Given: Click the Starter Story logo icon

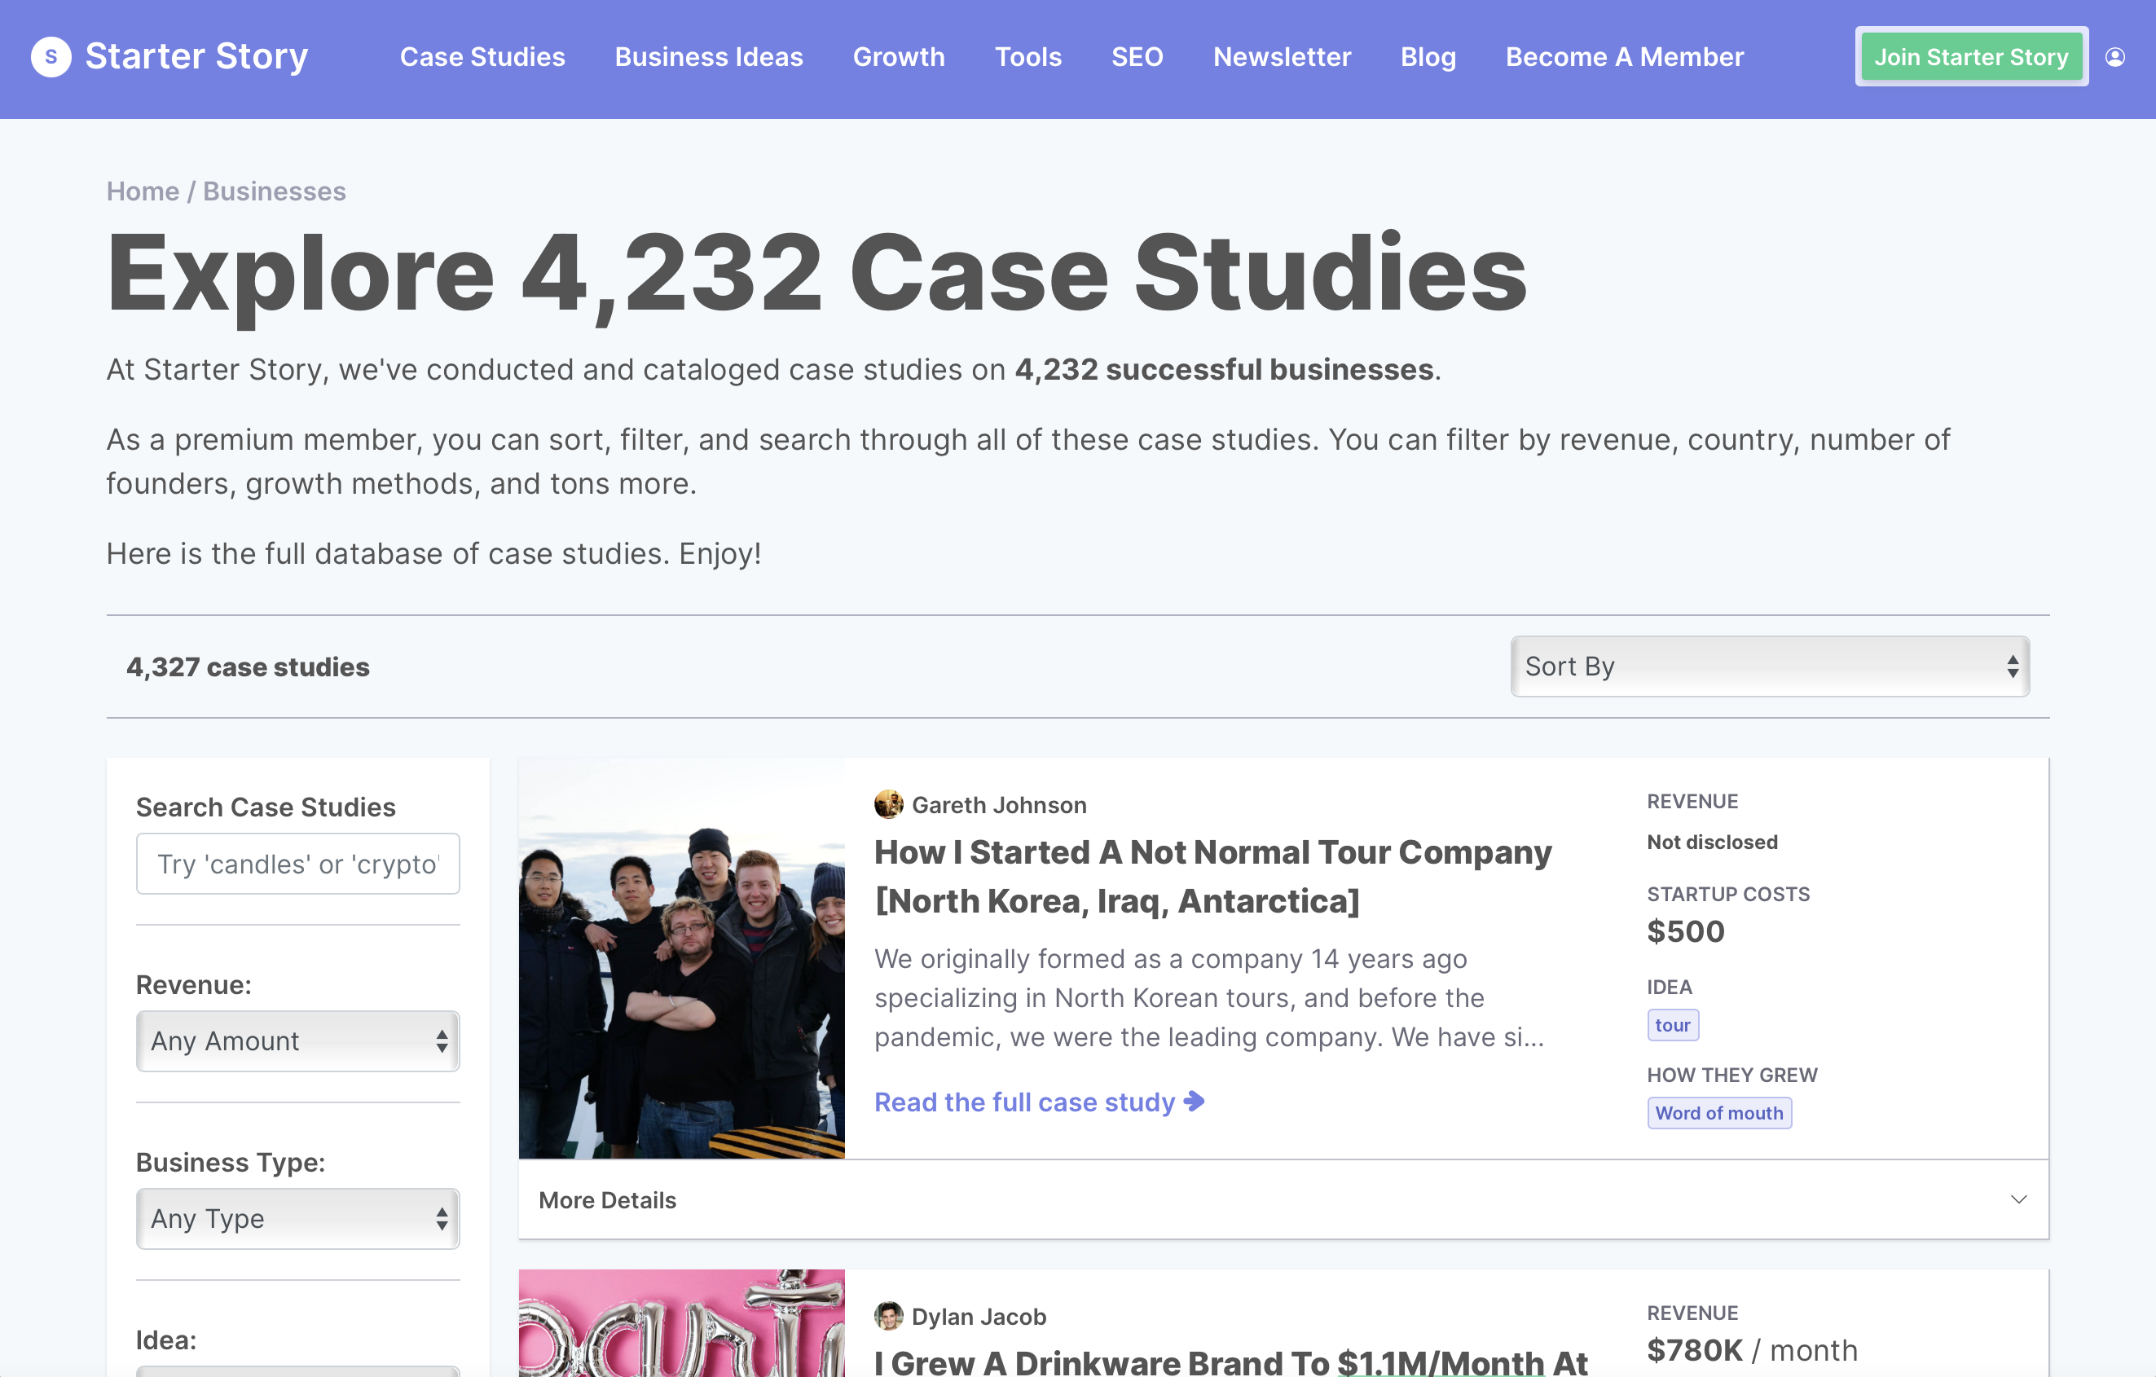Looking at the screenshot, I should pyautogui.click(x=51, y=56).
